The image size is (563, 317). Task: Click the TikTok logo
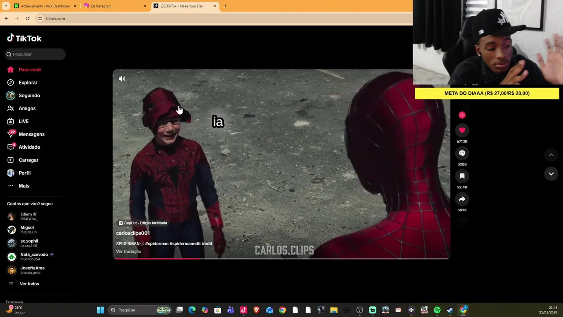(24, 38)
